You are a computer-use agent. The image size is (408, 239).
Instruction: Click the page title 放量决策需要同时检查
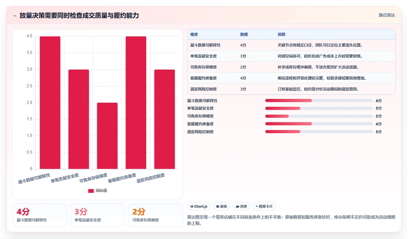click(x=79, y=16)
